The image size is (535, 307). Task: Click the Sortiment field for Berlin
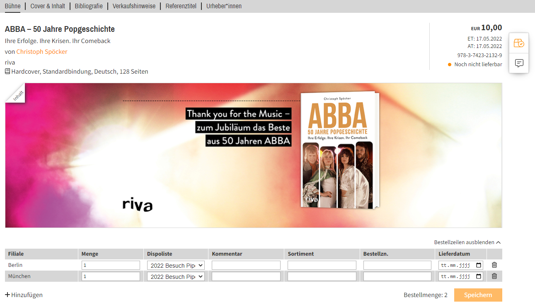click(322, 265)
